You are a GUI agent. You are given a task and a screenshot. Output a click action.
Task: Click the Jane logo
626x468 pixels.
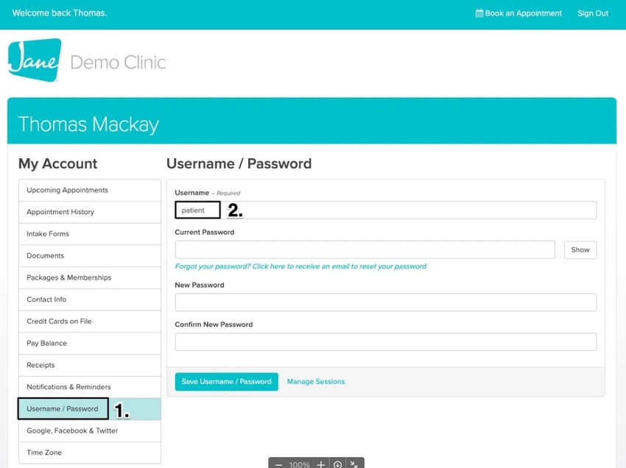[35, 60]
